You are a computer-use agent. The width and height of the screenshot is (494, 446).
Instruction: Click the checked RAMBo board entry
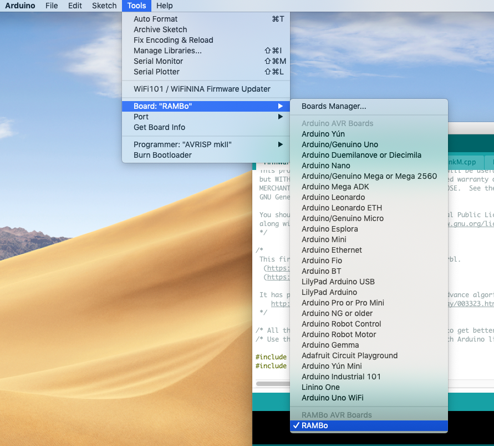[x=369, y=425]
